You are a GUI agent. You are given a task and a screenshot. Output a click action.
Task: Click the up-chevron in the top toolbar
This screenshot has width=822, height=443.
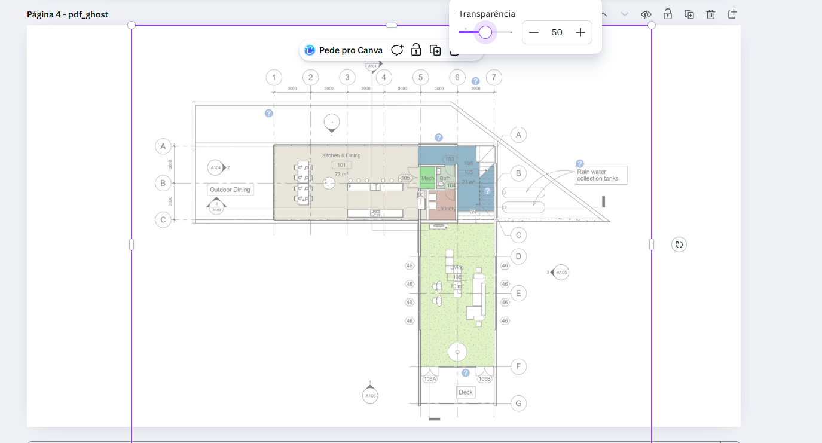point(603,13)
